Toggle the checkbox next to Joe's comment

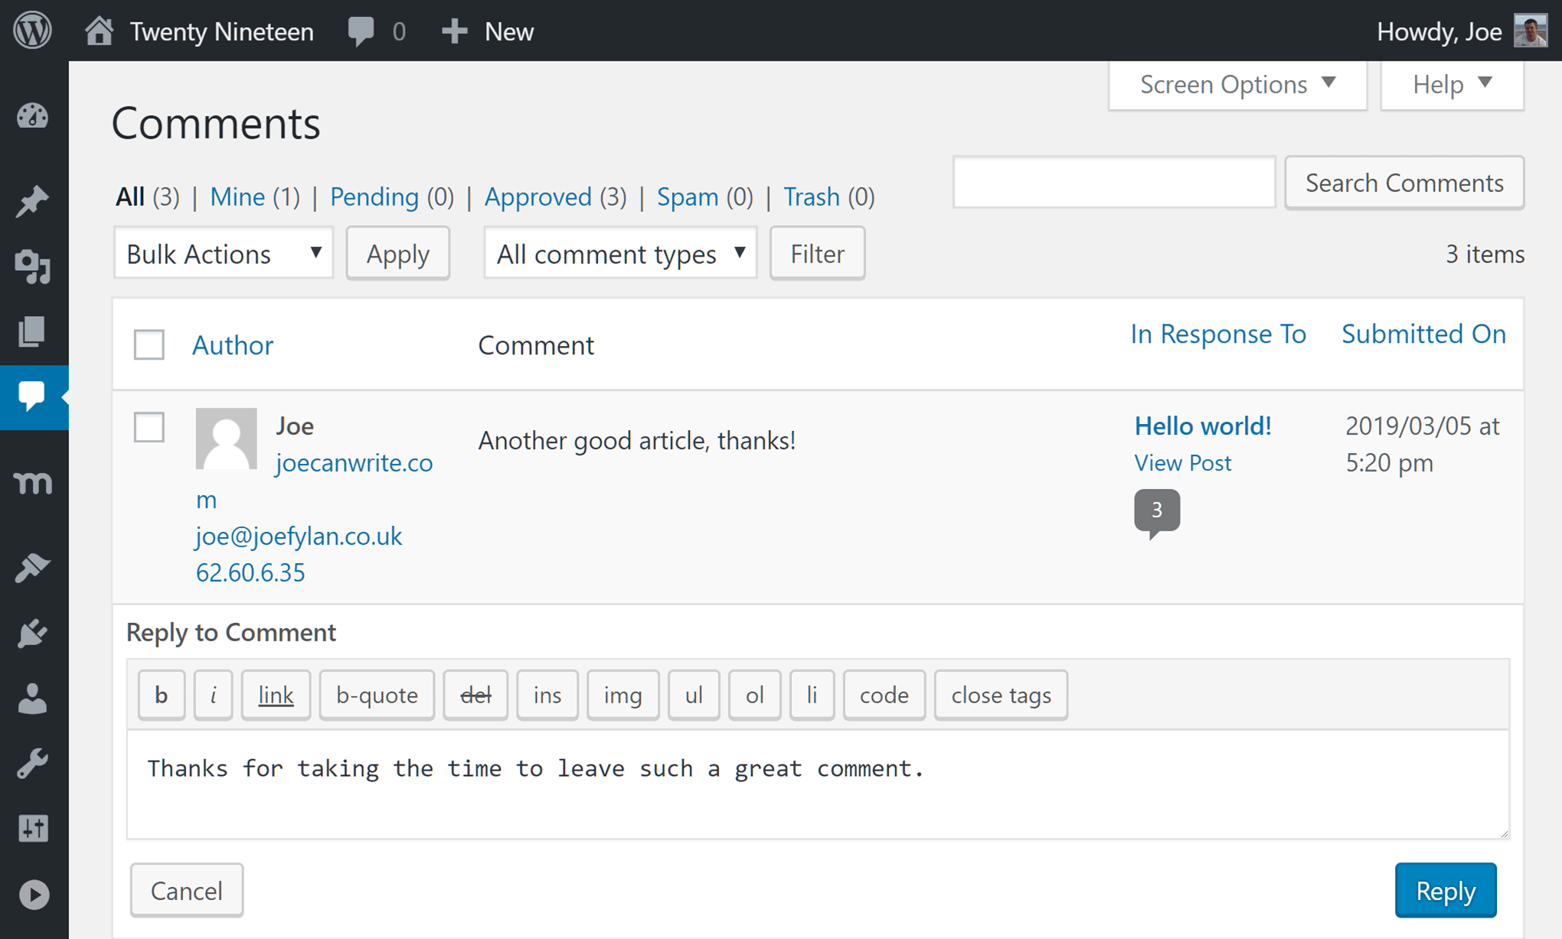tap(149, 426)
